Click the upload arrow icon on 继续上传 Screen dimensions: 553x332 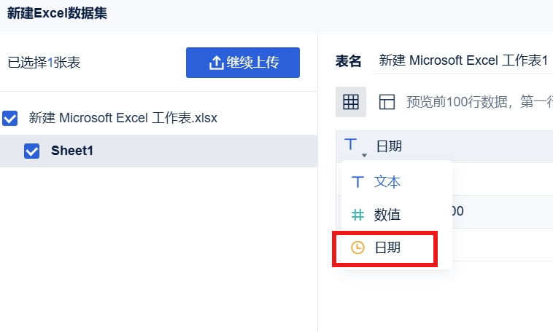(216, 63)
